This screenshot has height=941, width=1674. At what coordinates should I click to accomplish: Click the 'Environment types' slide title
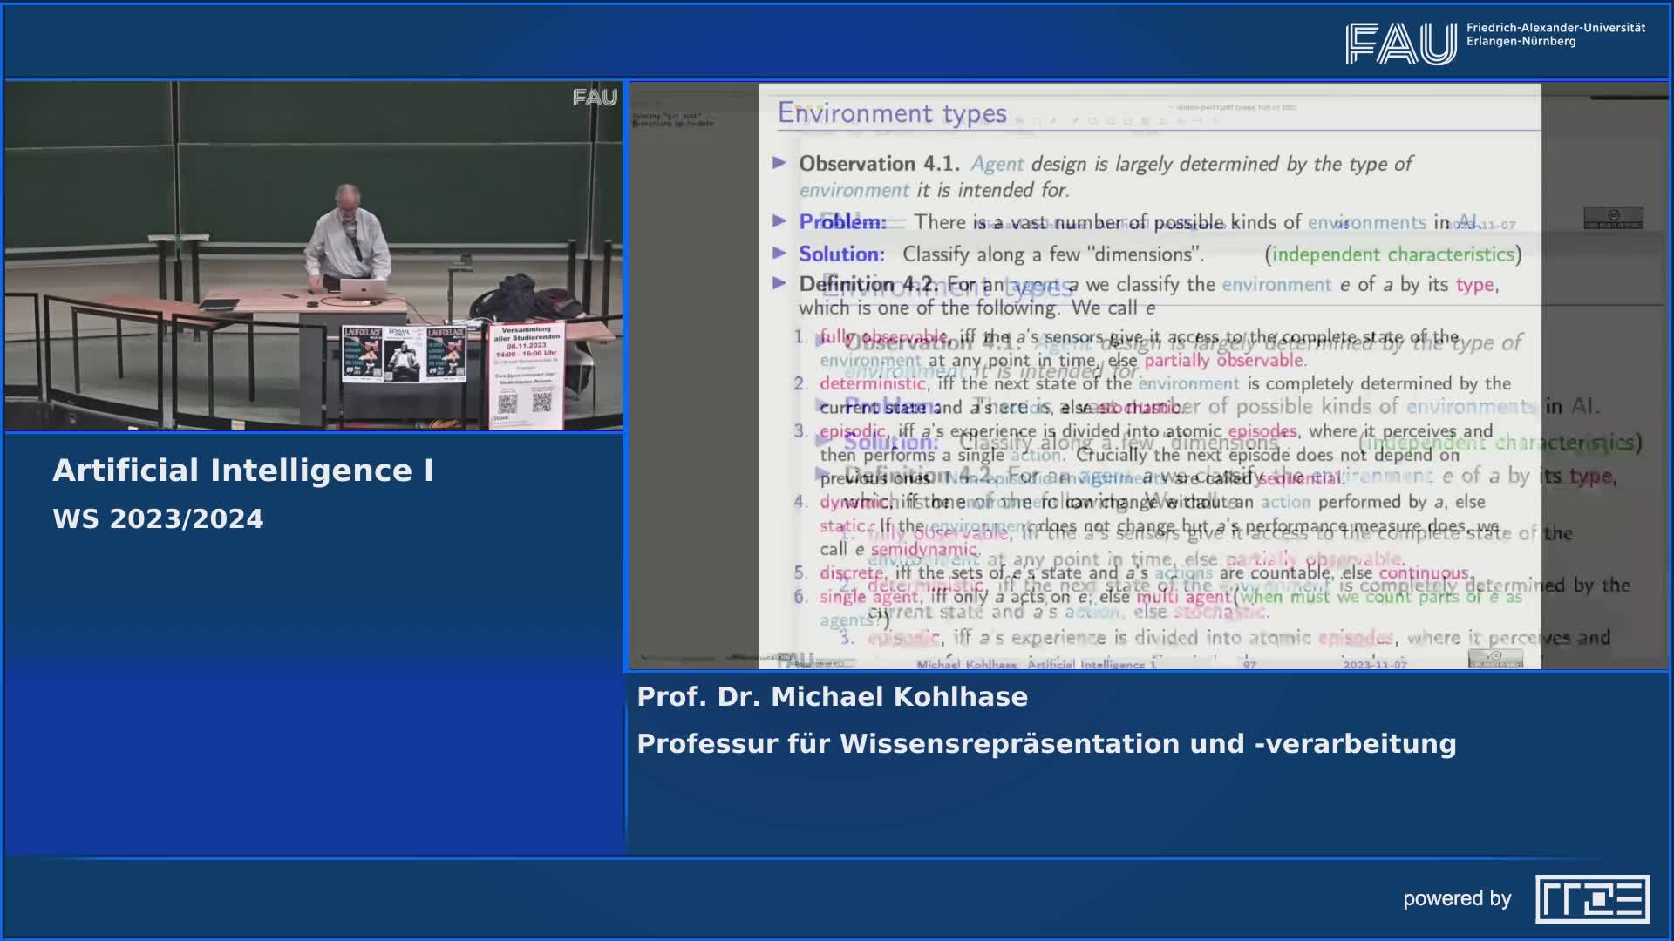pos(892,113)
